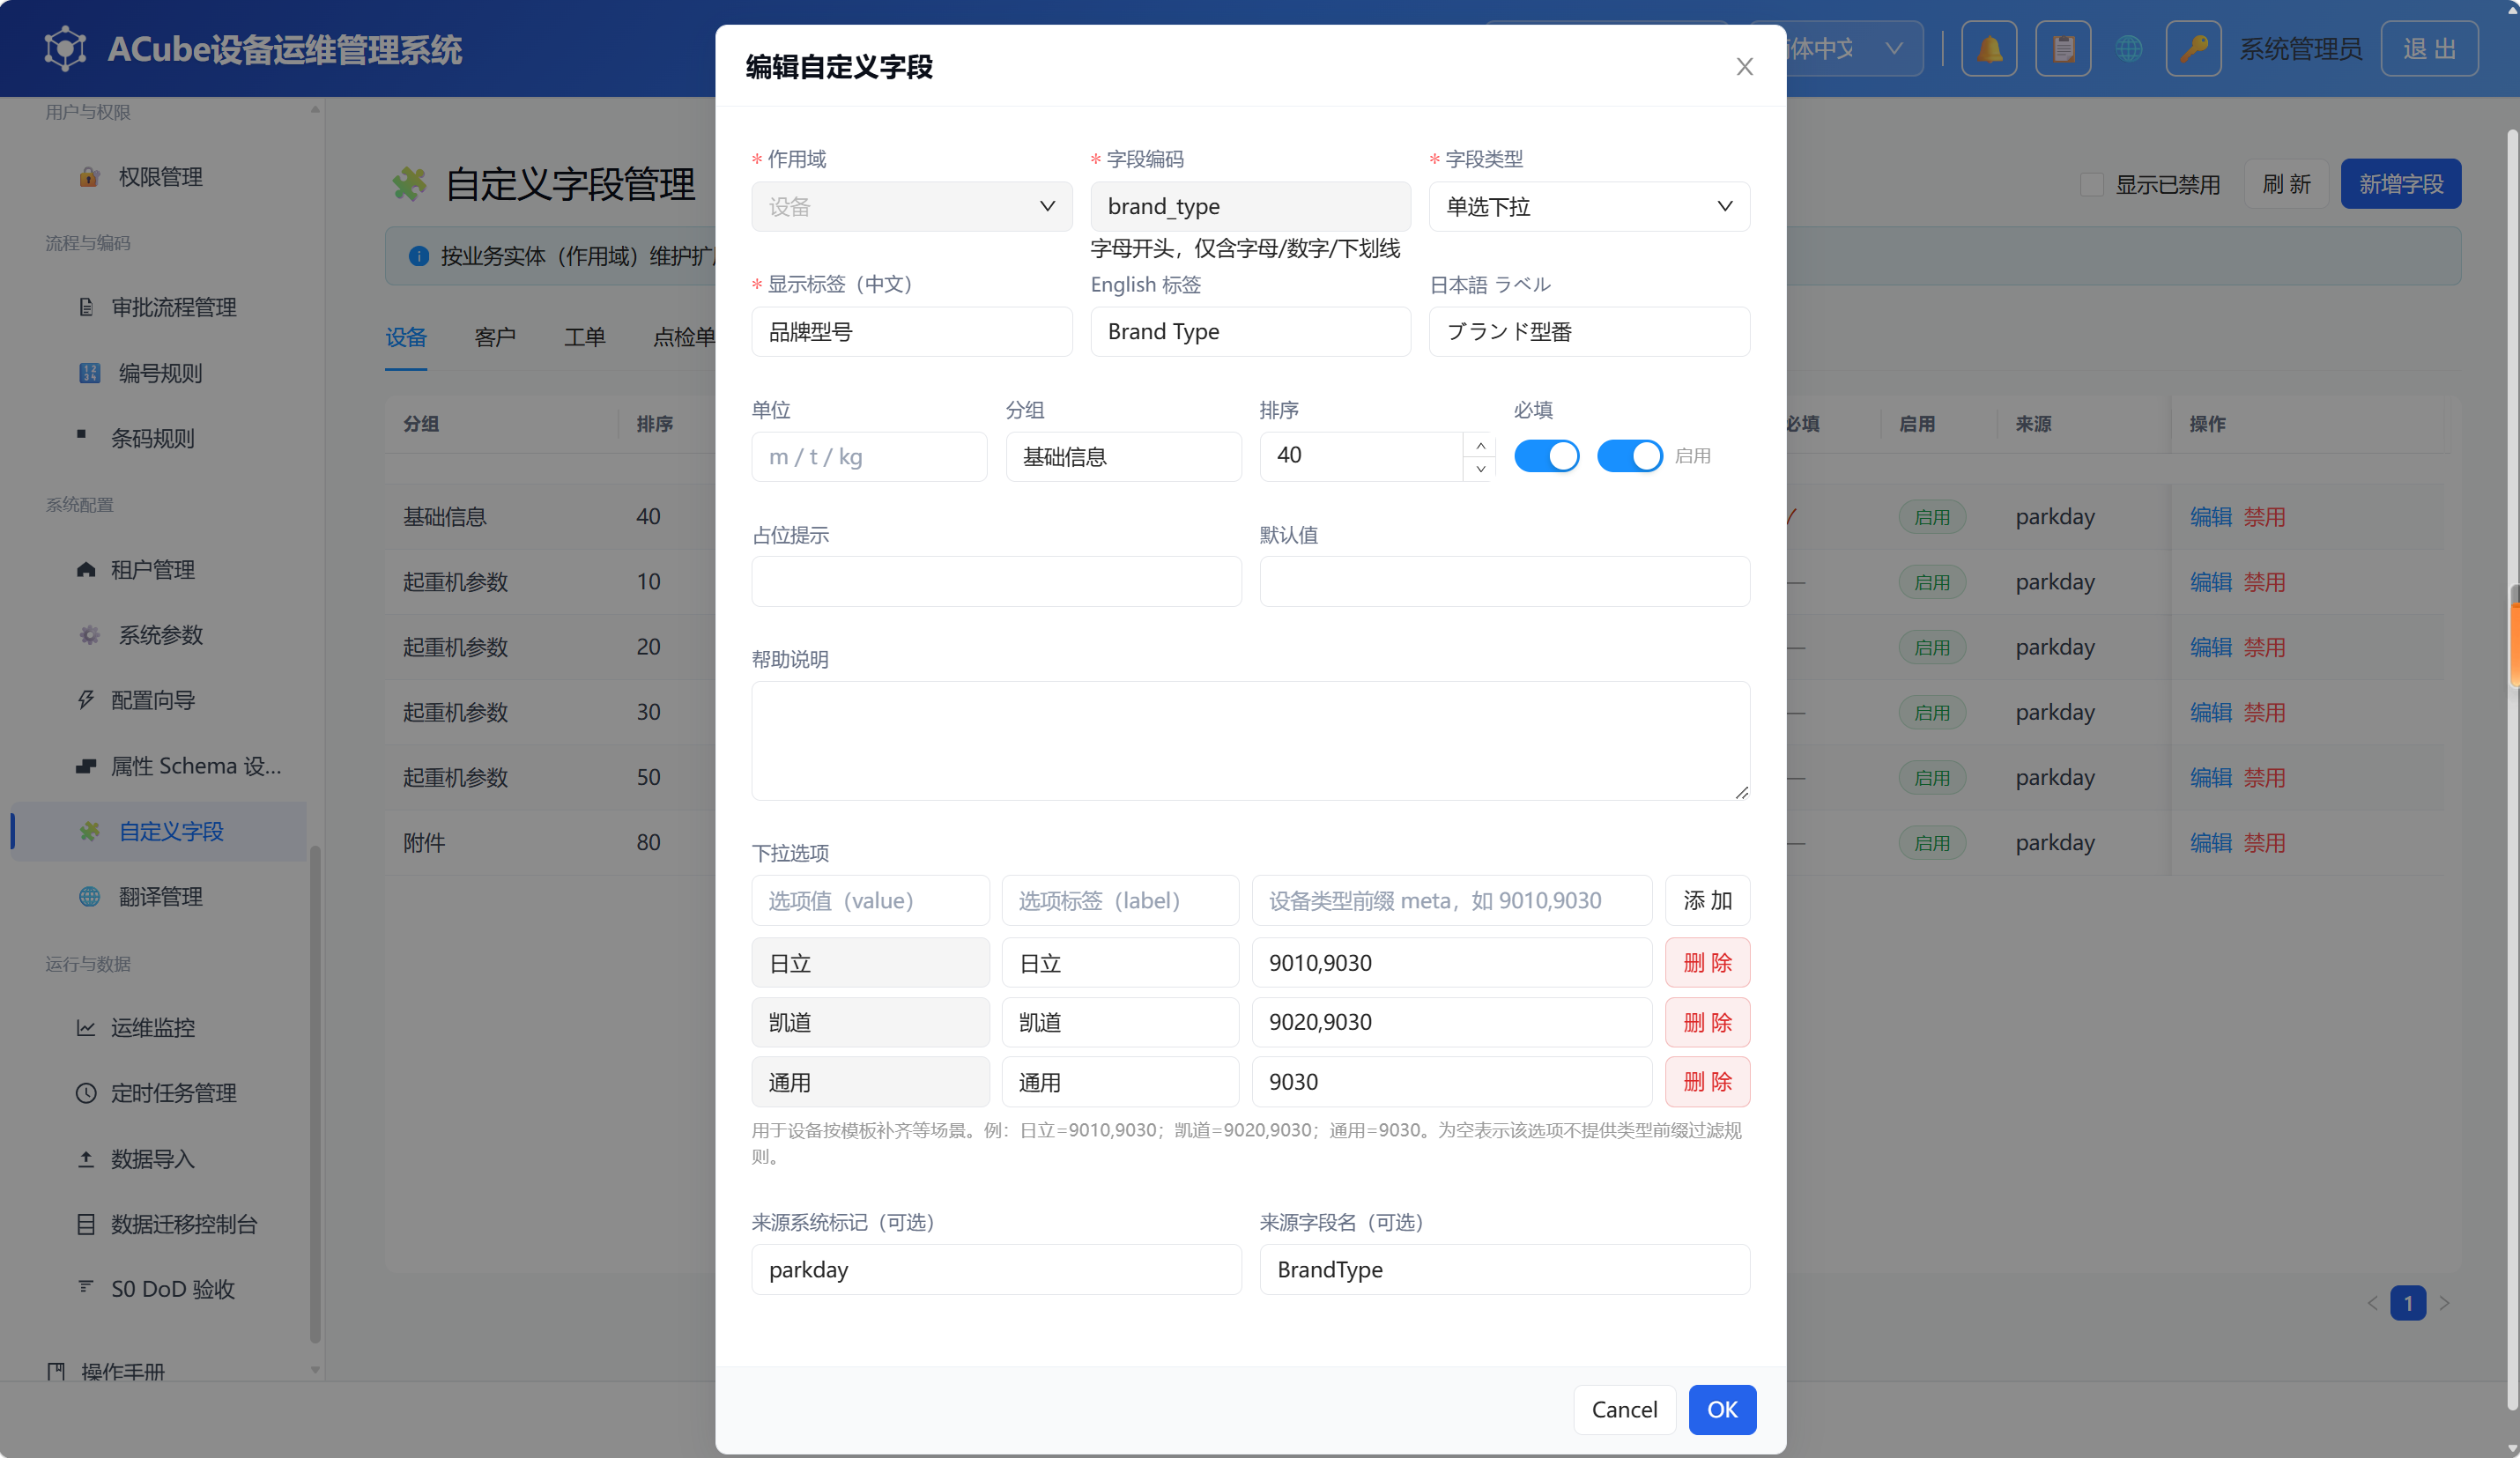This screenshot has width=2520, height=1458.
Task: Click the 数据迁移控制台 table icon
Action: (x=86, y=1224)
